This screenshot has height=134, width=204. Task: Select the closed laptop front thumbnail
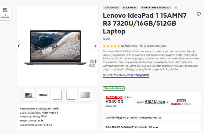(x=43, y=95)
